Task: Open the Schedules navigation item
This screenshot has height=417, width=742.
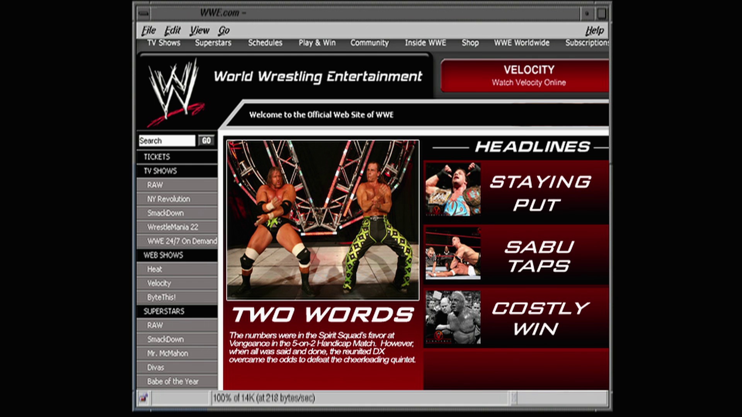Action: click(265, 43)
